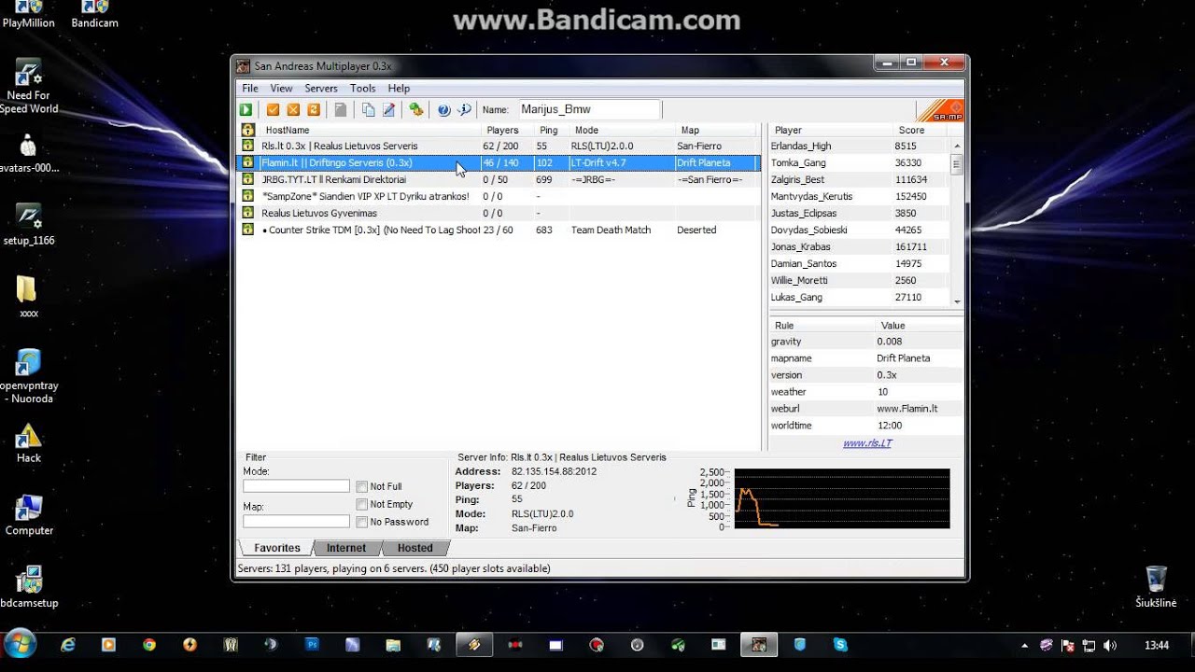Screen dimensions: 1195x672
Task: Open Help Topics blue question icon
Action: pos(443,110)
